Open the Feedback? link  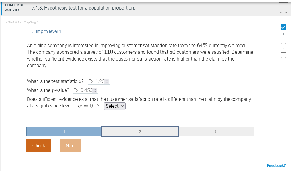(x=276, y=165)
